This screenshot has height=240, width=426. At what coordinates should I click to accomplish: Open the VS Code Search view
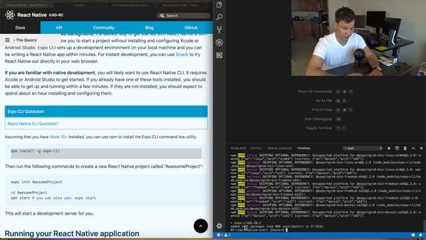pos(219,17)
